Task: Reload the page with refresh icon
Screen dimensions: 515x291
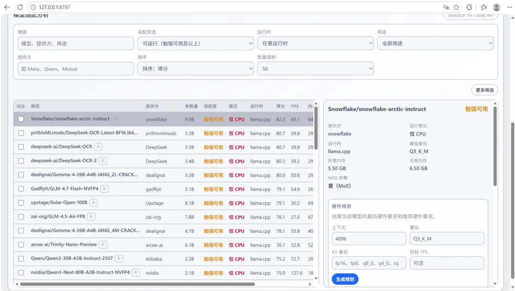Action: [20, 7]
